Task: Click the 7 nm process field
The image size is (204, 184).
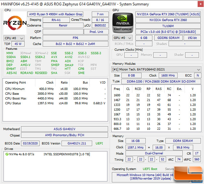Action: click(x=100, y=14)
